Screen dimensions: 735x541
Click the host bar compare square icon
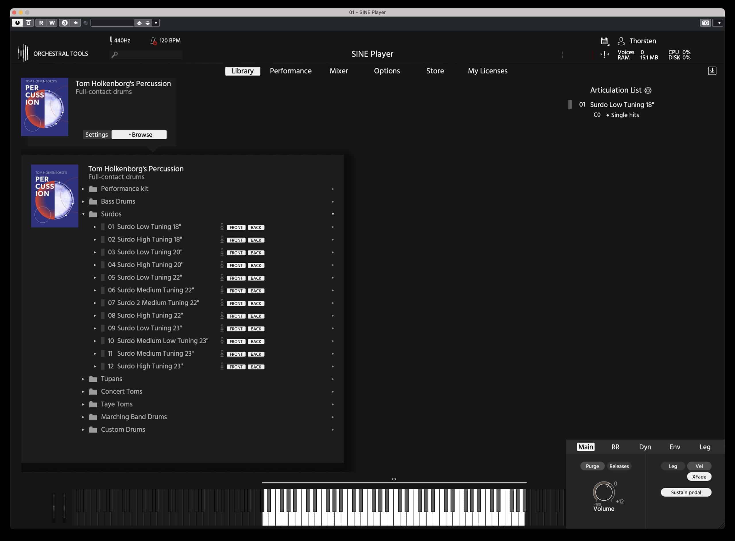[x=28, y=23]
